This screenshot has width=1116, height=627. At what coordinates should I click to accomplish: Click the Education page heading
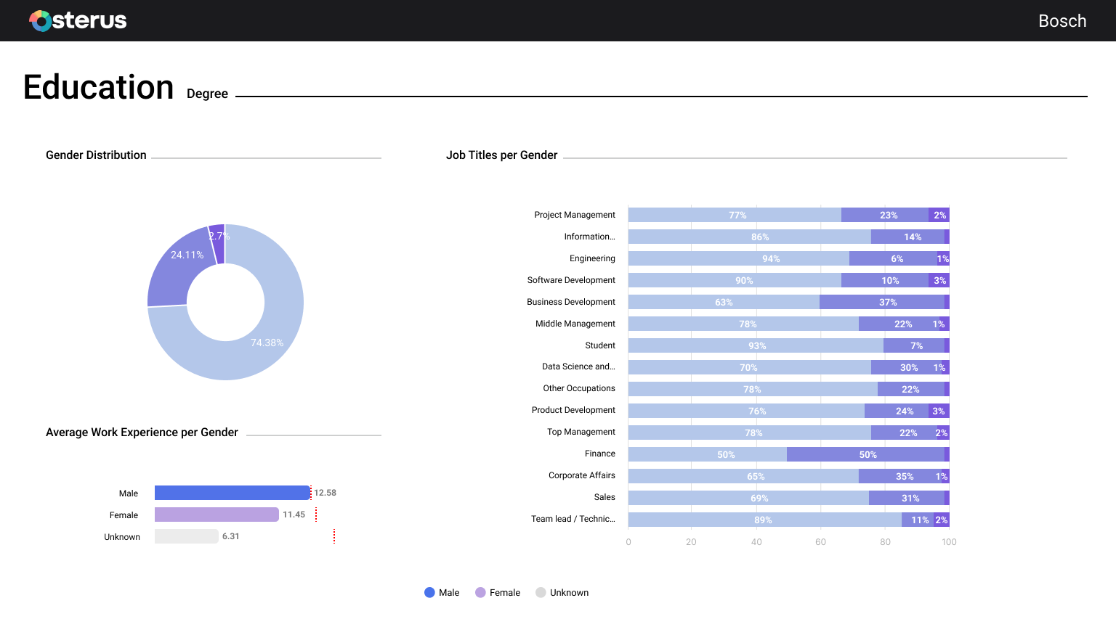coord(98,87)
